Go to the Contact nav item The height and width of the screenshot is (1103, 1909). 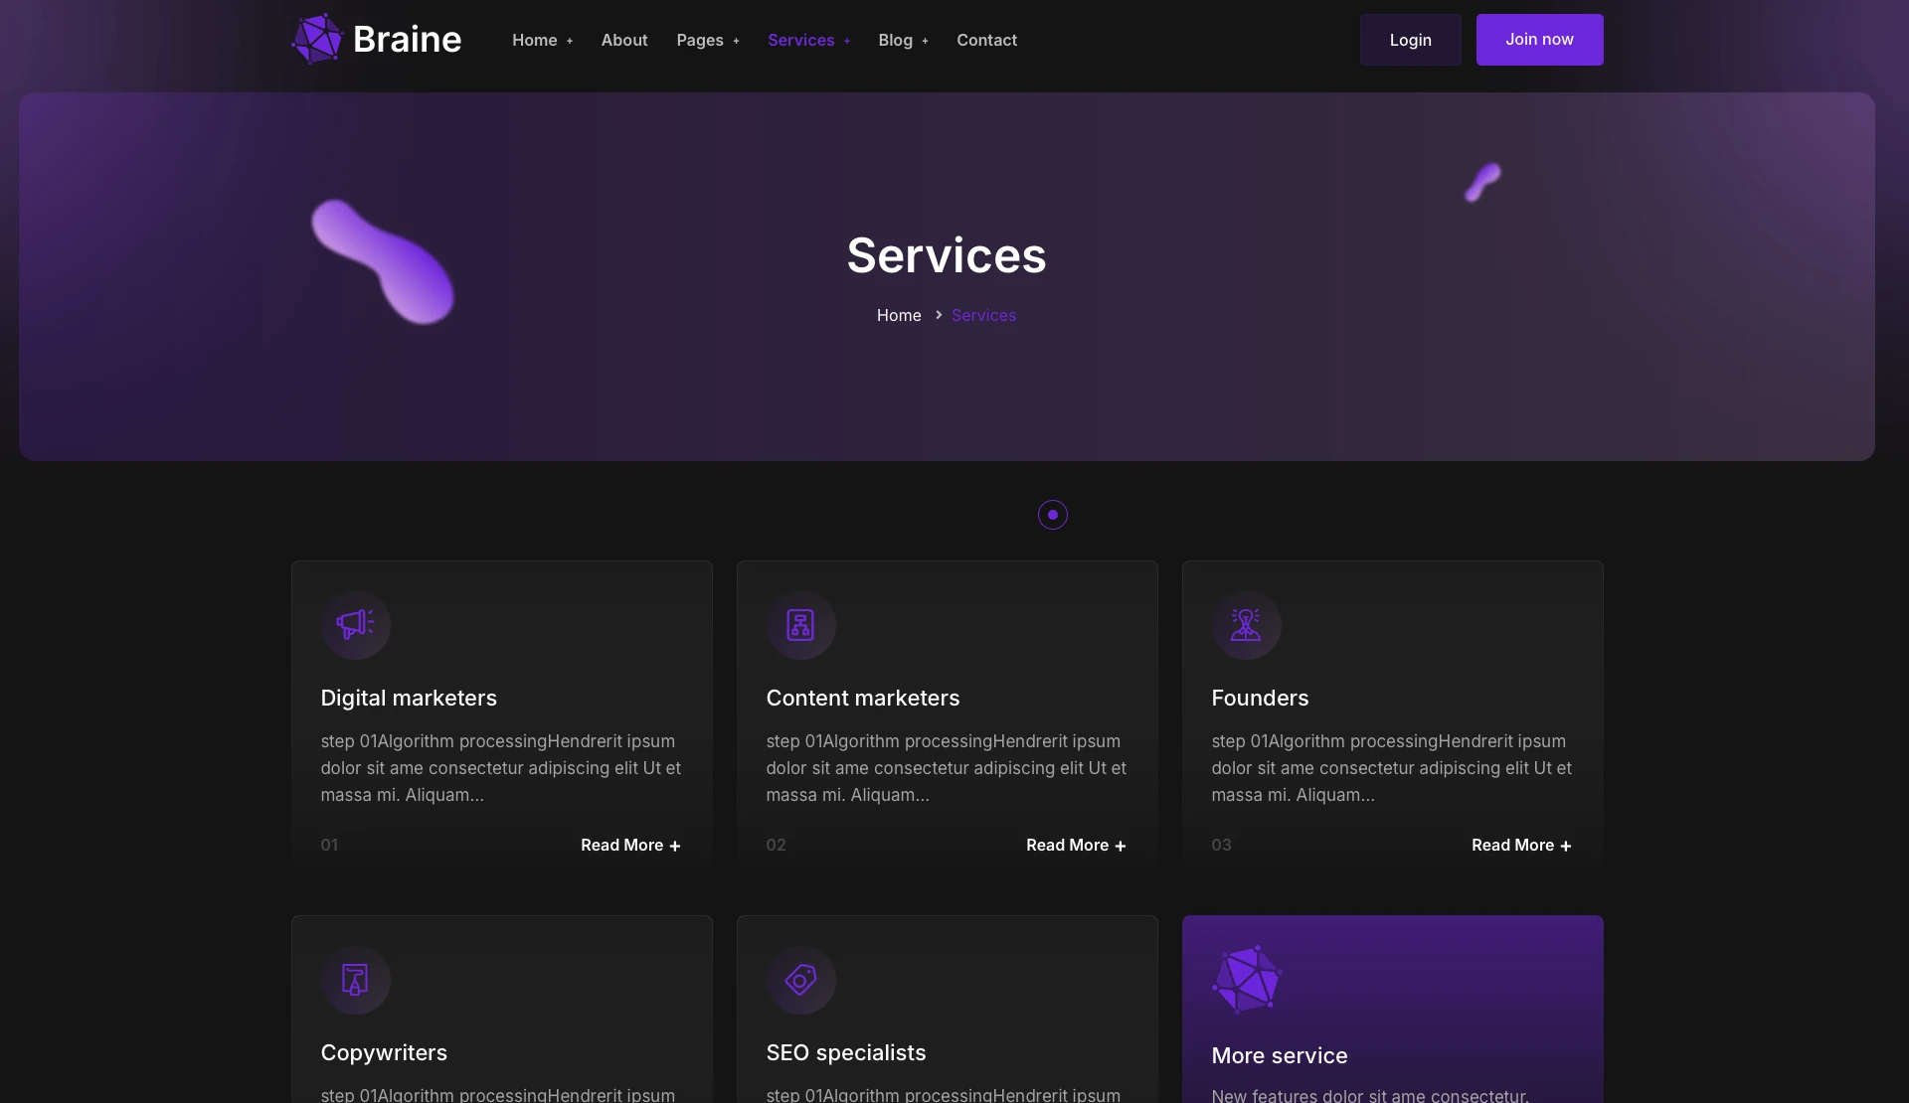pyautogui.click(x=987, y=40)
